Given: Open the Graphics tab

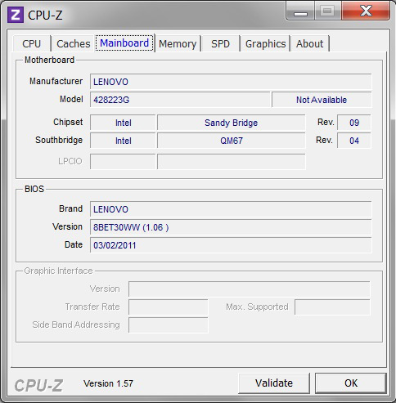Looking at the screenshot, I should pyautogui.click(x=265, y=43).
